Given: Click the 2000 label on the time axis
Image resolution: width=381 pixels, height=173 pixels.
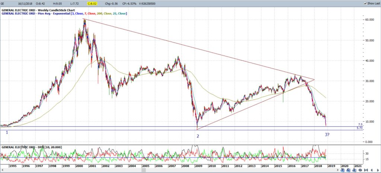Looking at the screenshot, I should (x=79, y=166).
